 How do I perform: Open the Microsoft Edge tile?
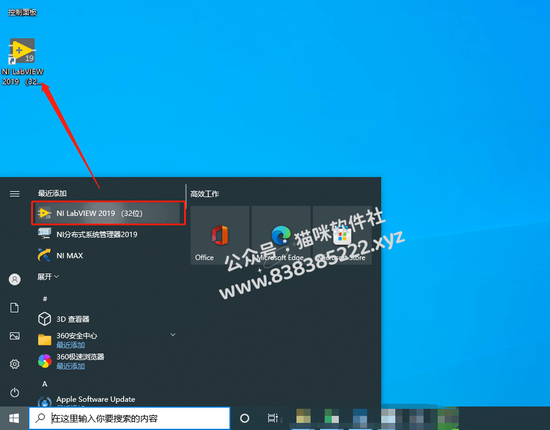[x=281, y=235]
